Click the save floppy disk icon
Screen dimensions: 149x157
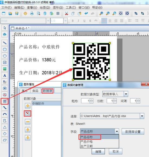point(17,13)
